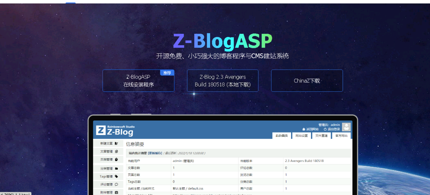Click the 附件管理 icon in preview sidebar

(117, 193)
